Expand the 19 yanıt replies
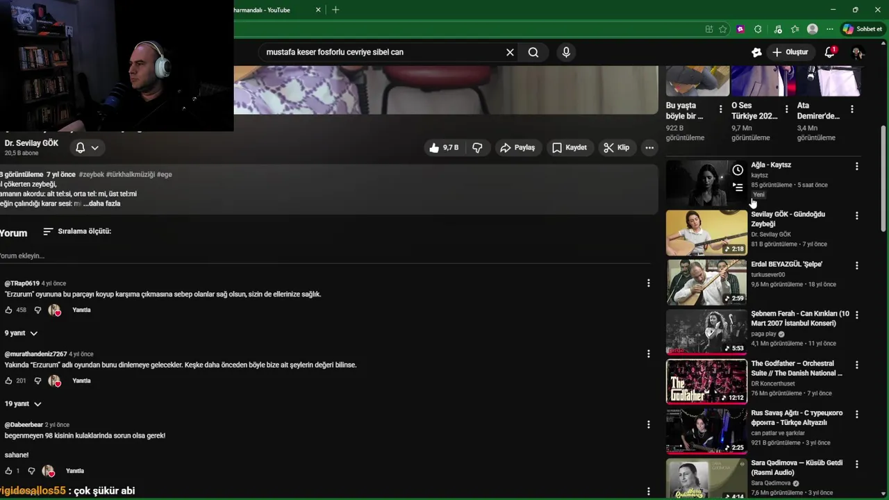889x500 pixels. tap(23, 404)
